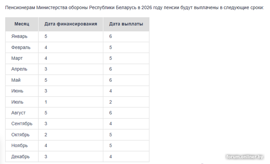Click the "Декабрь" row label

point(21,157)
